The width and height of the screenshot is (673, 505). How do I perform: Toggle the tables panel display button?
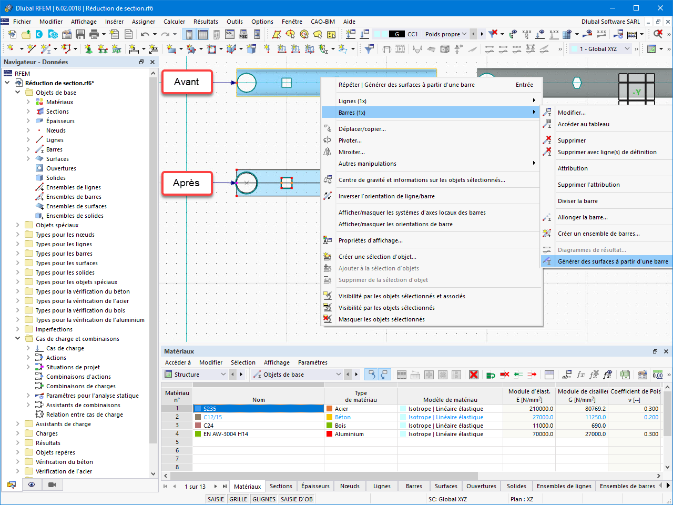click(x=202, y=34)
